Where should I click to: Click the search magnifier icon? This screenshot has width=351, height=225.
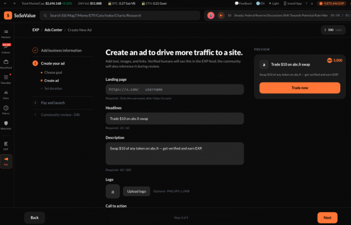(x=45, y=15)
